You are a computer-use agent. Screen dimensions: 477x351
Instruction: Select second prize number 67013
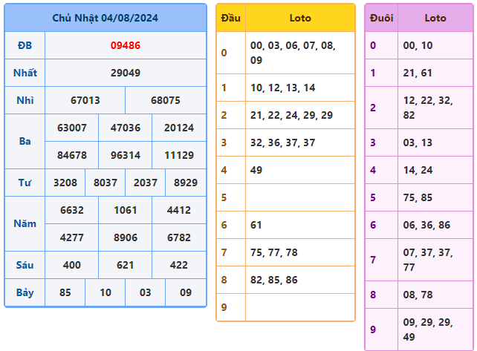click(85, 100)
